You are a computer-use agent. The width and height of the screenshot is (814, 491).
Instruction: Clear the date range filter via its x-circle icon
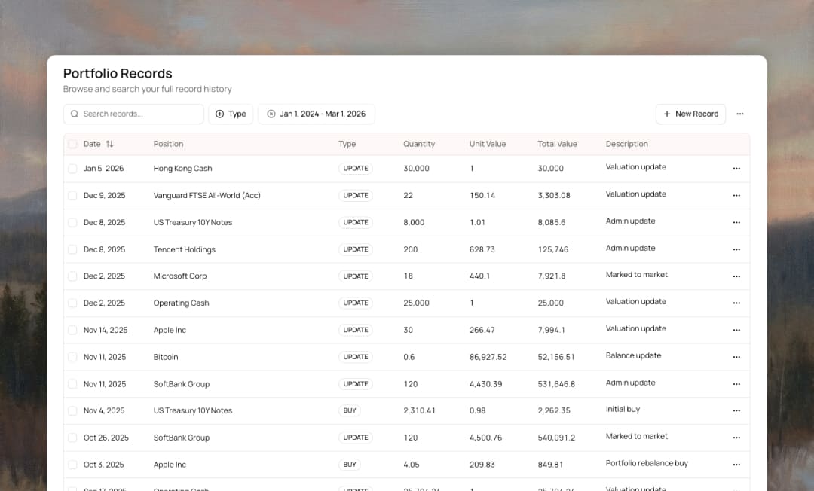tap(271, 114)
